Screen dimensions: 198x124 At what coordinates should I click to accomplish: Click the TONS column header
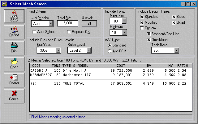[x=56, y=66]
